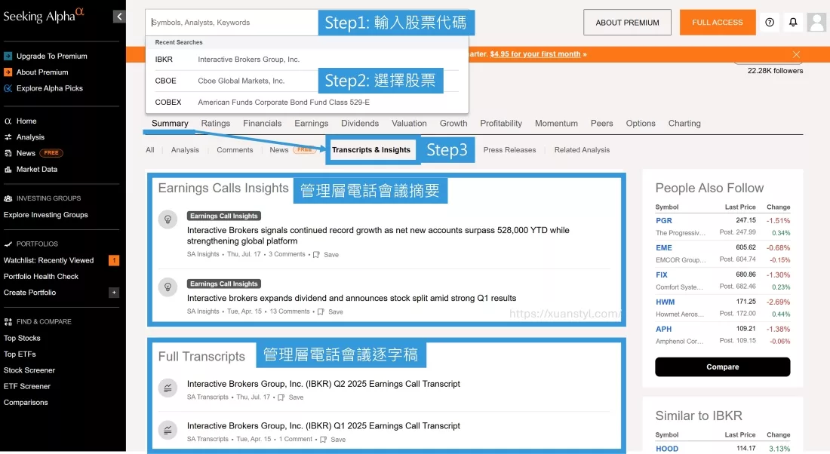
Task: Save the Q2 2025 Earnings Call Transcript
Action: 291,397
